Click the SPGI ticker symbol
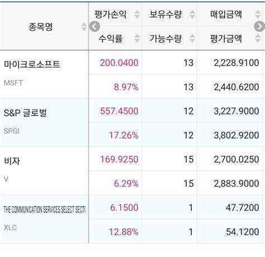The image size is (265, 257). coord(12,131)
